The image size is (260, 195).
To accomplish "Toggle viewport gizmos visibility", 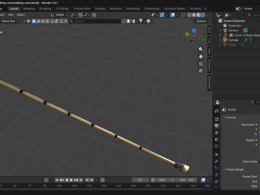I will [162, 15].
